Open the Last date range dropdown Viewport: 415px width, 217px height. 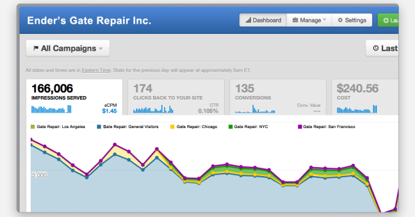tap(382, 48)
